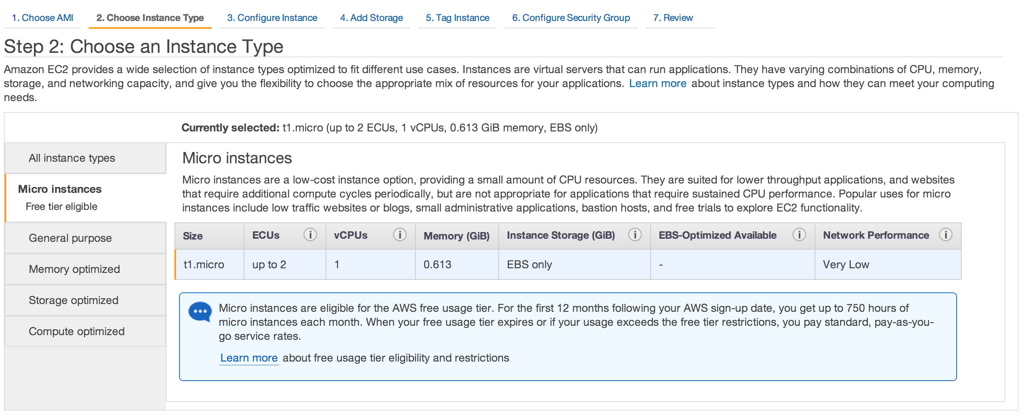This screenshot has height=416, width=1024.
Task: Click the vCPUs column header label
Action: (350, 235)
